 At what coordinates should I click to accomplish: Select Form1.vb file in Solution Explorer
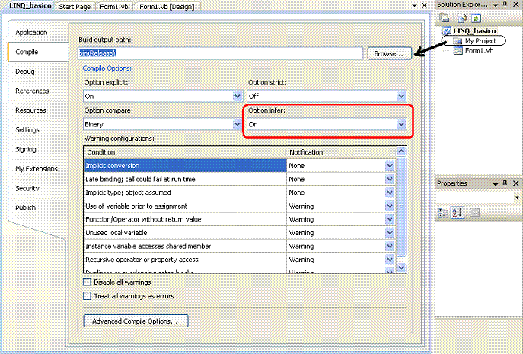[479, 51]
